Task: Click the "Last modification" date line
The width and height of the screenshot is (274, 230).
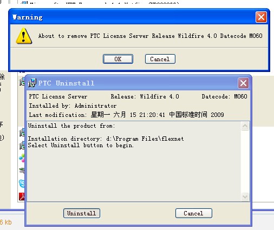Action: 126,115
